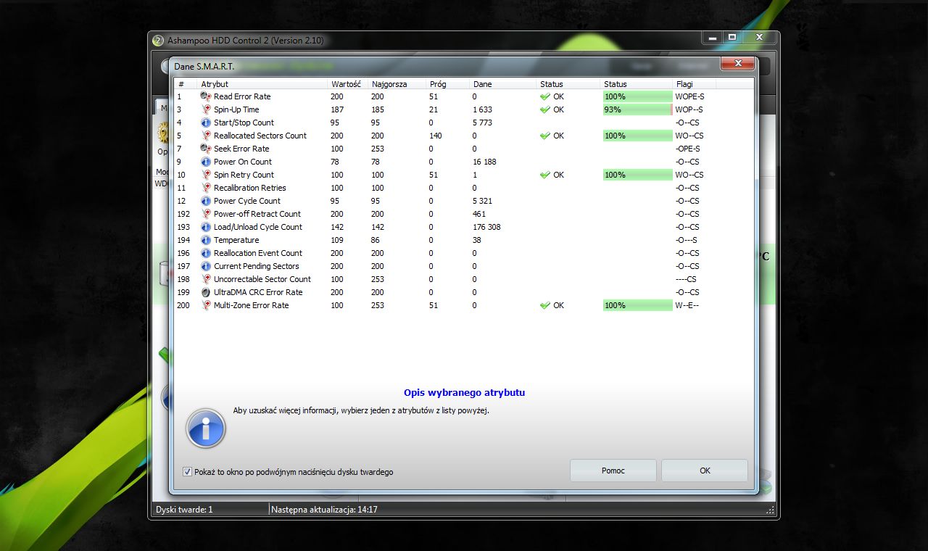Click the Read Error Rate 100% status bar

[x=638, y=96]
